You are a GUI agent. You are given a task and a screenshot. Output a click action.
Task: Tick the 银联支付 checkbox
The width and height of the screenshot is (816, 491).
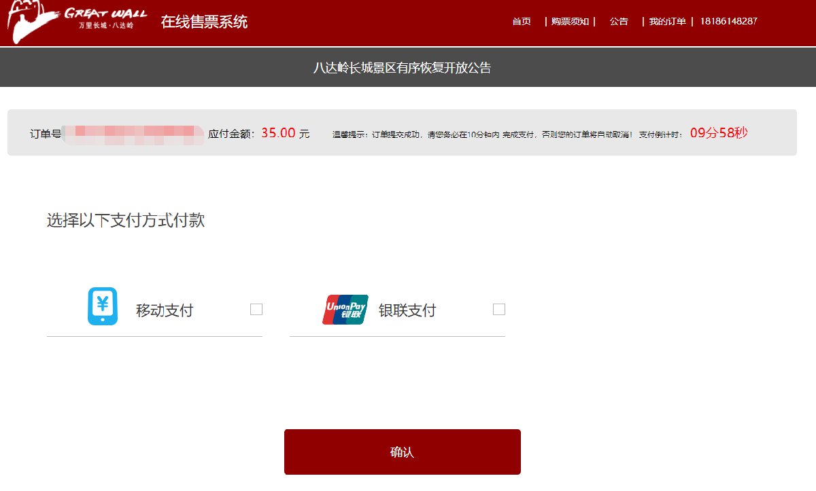(x=499, y=310)
